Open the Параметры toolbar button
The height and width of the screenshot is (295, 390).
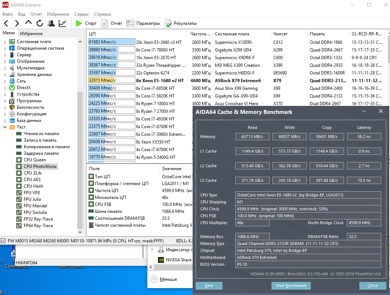point(143,23)
